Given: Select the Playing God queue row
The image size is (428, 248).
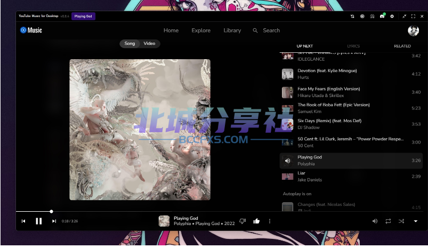Looking at the screenshot, I should pos(351,161).
